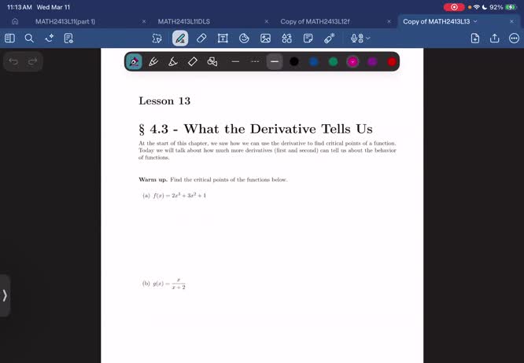
Task: Redo the last undone action
Action: coord(32,61)
